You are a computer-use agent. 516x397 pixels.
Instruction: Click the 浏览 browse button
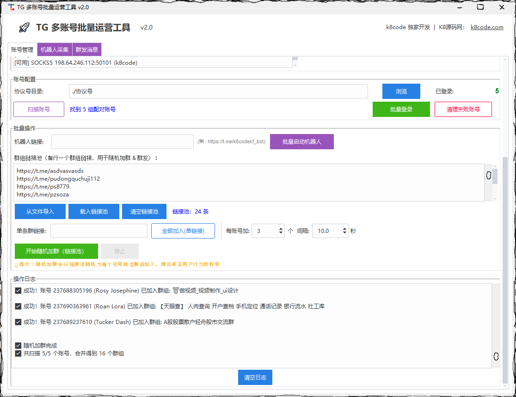pyautogui.click(x=401, y=92)
